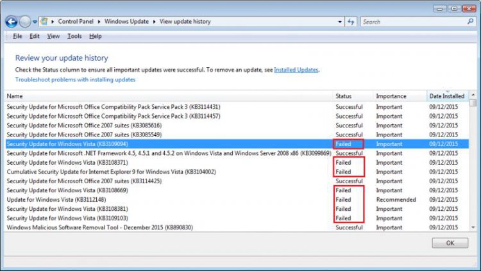Maximize the update history window

454,9
